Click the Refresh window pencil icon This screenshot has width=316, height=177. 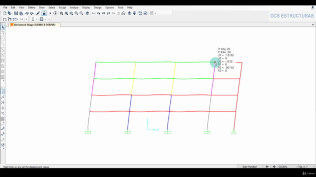[38, 13]
